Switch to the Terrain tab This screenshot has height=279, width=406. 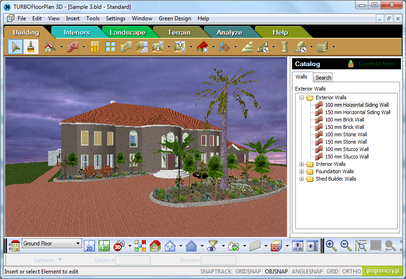pyautogui.click(x=179, y=32)
